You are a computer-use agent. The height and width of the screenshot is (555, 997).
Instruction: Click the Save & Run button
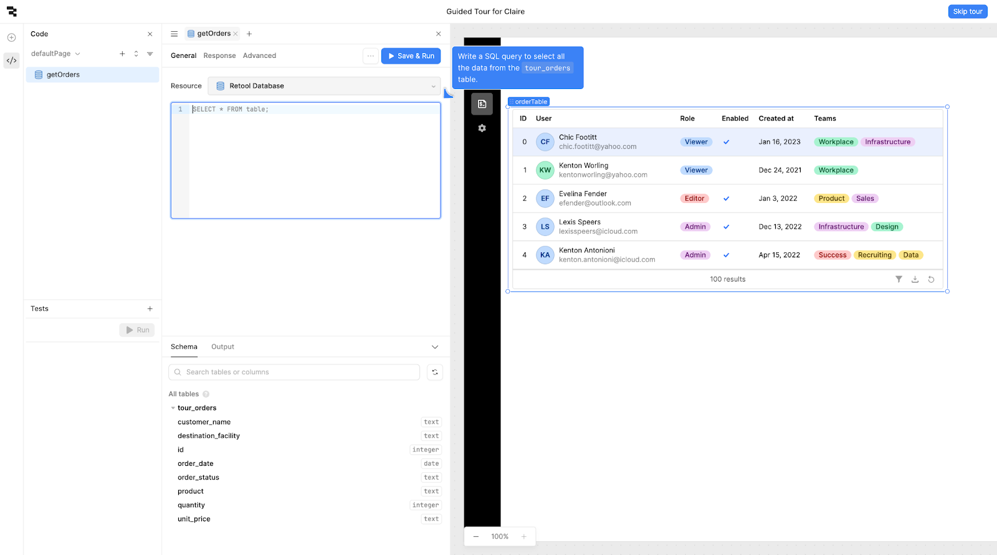tap(411, 56)
